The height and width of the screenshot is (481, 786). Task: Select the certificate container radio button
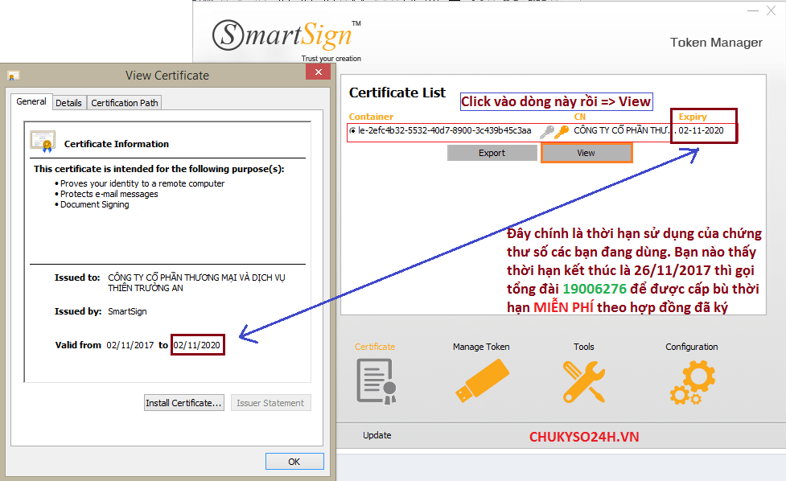point(352,130)
